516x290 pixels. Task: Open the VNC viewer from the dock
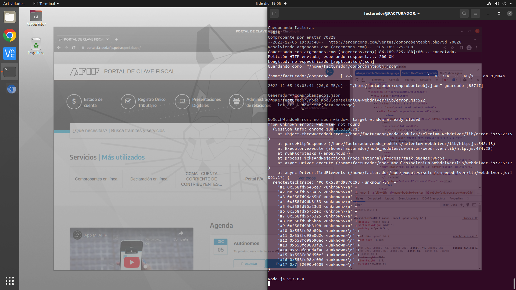[10, 53]
